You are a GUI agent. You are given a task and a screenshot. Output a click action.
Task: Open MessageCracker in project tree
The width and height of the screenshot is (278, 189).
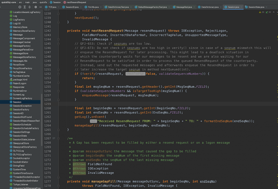tap(22, 42)
